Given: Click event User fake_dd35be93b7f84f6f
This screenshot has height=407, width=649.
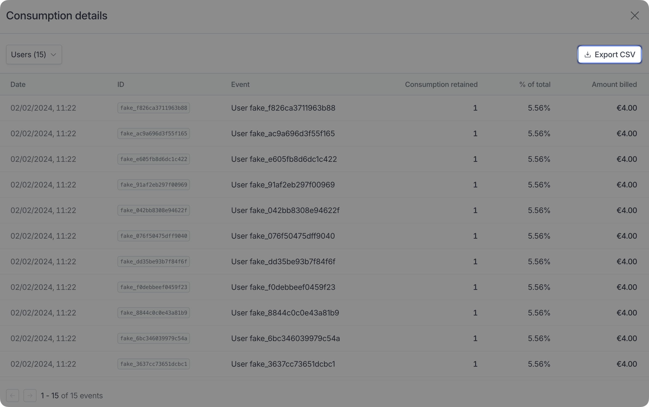Looking at the screenshot, I should coord(283,262).
